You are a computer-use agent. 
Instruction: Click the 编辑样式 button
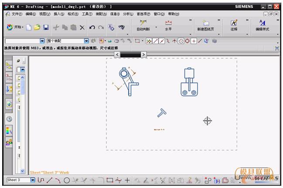tap(262, 26)
